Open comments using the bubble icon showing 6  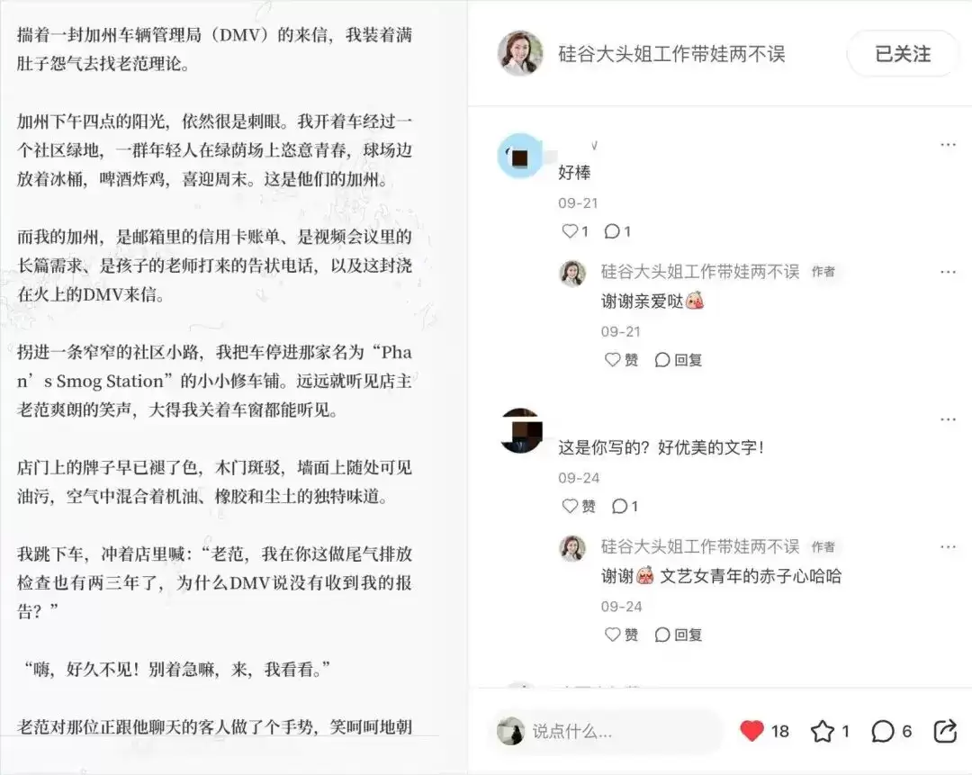coord(883,732)
